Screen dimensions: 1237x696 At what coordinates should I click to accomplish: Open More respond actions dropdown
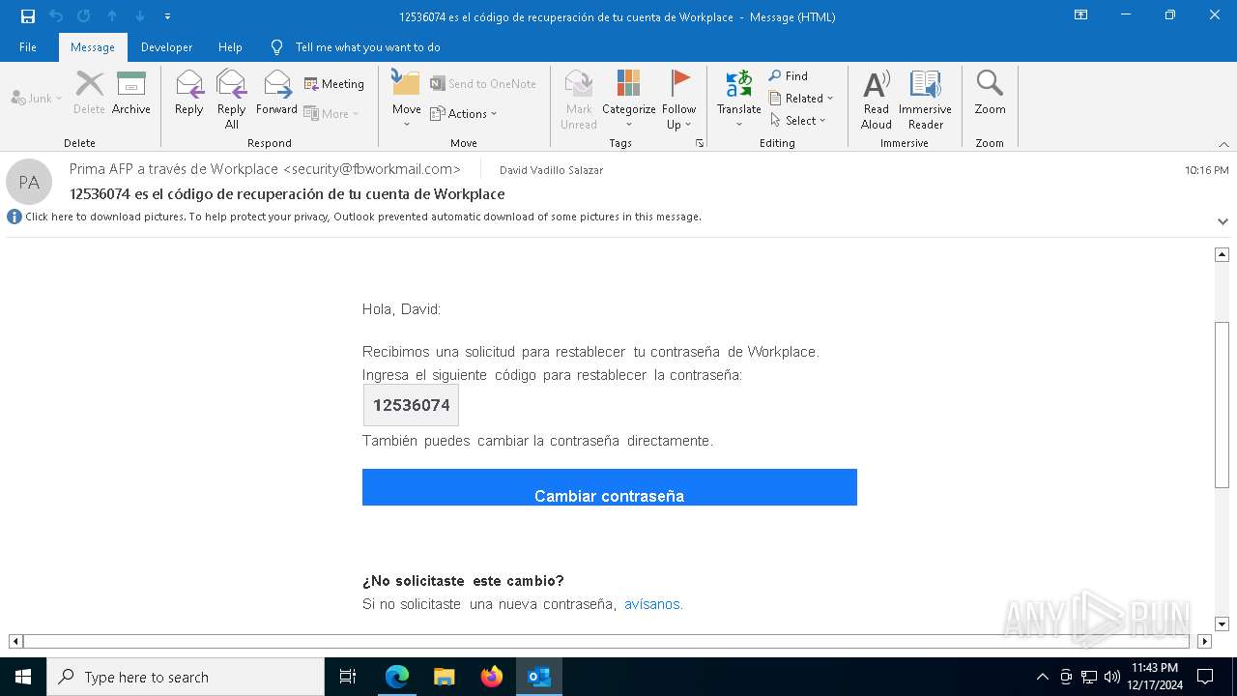pyautogui.click(x=331, y=113)
